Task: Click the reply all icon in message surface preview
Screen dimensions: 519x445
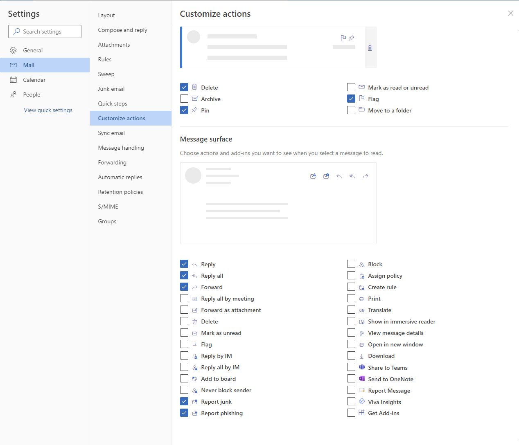Action: point(352,176)
